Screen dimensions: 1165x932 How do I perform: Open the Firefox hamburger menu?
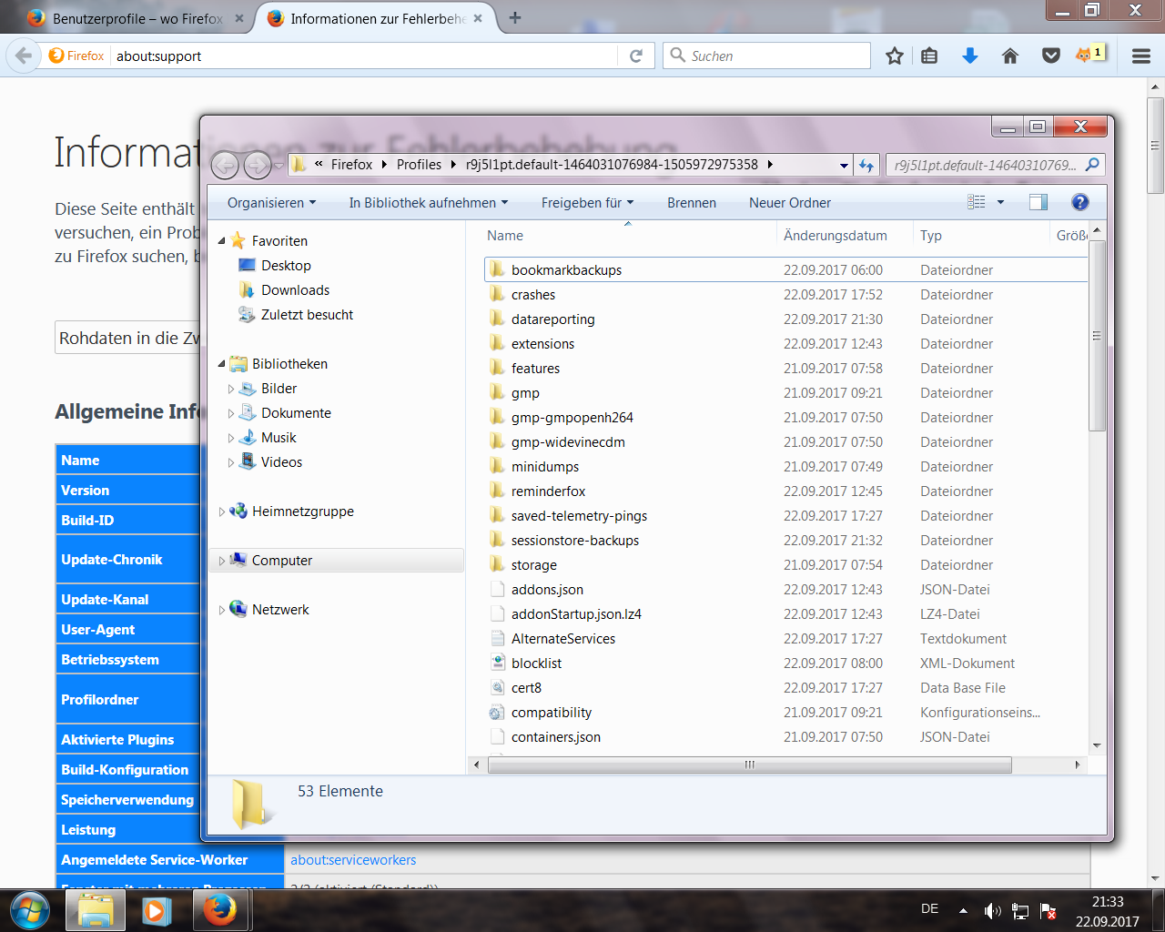click(1141, 56)
